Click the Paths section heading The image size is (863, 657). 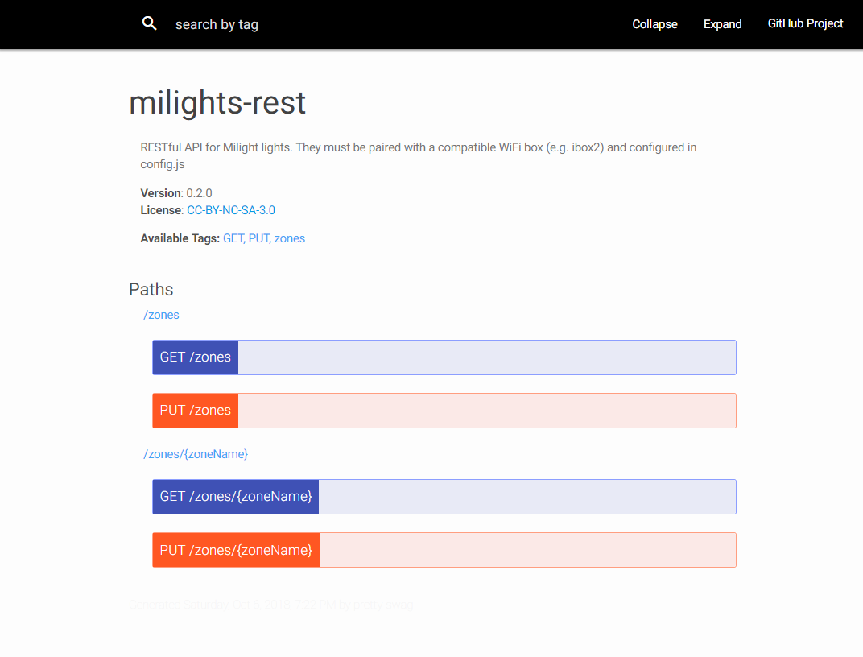click(x=151, y=289)
